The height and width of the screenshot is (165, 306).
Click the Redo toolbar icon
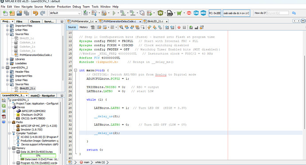tap(43, 13)
